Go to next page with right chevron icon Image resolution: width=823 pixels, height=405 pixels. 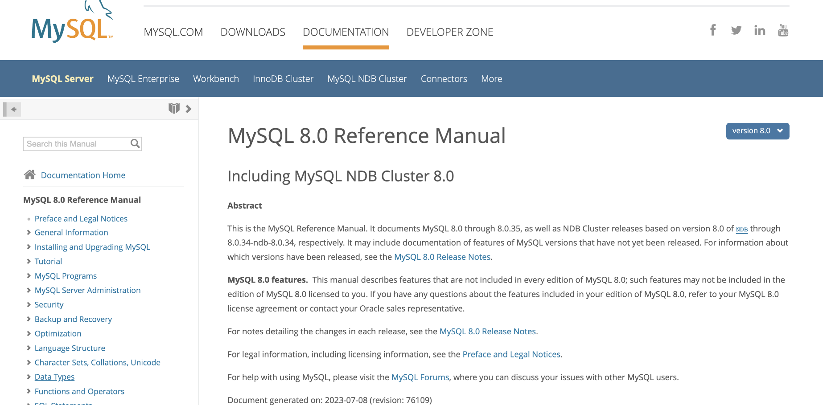click(x=189, y=109)
